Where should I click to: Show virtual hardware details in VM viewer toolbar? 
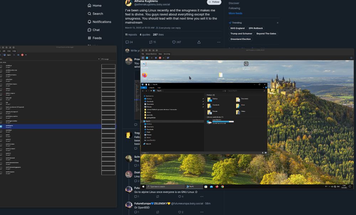pyautogui.click(x=147, y=58)
